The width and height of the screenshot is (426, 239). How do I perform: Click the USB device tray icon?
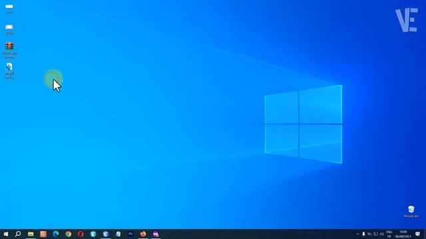point(363,234)
